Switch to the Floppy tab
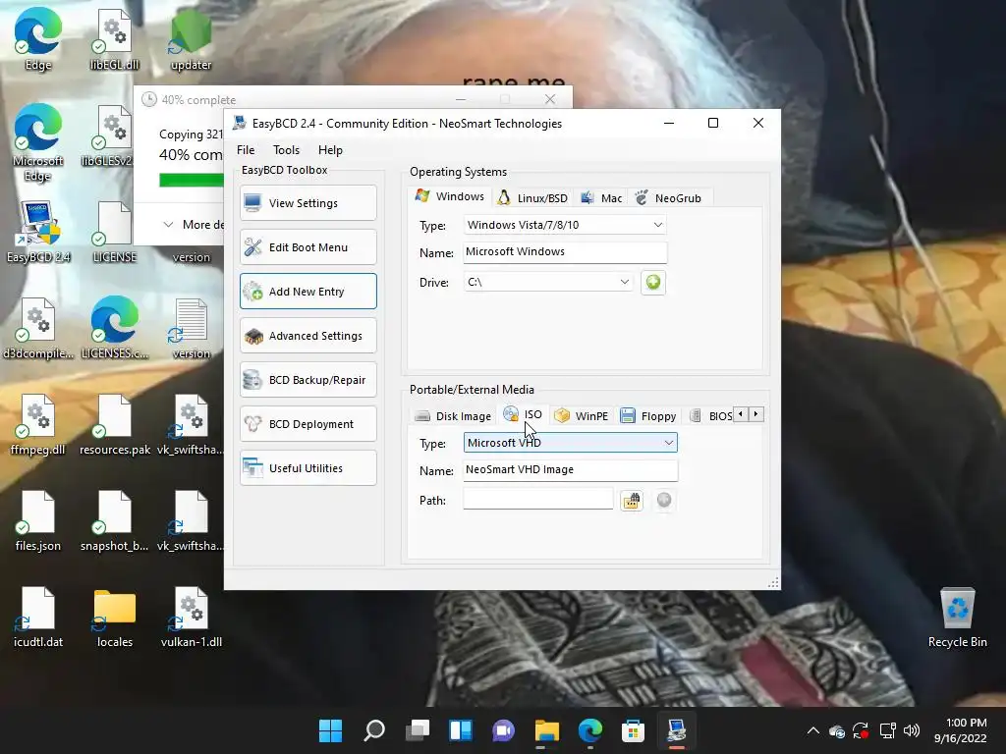 pyautogui.click(x=648, y=416)
